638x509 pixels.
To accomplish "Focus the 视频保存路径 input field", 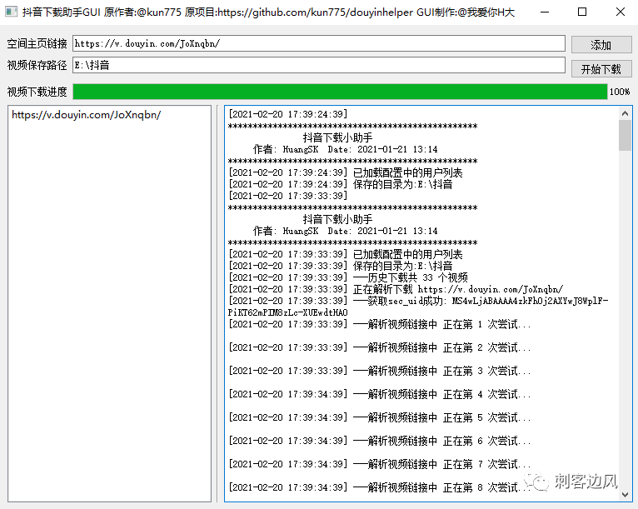I will pos(319,65).
